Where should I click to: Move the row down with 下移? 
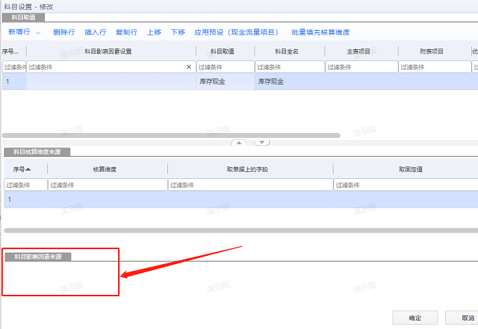[178, 32]
